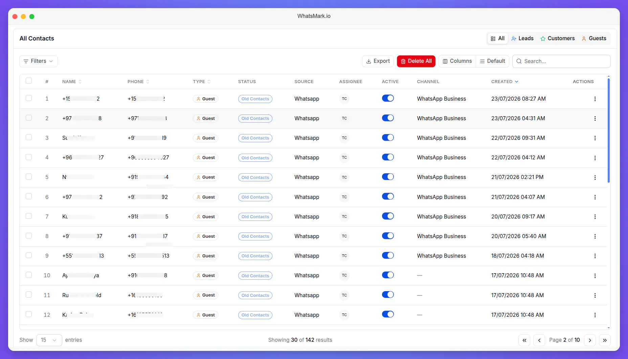
Task: Check the checkbox for row 1
Action: [29, 98]
